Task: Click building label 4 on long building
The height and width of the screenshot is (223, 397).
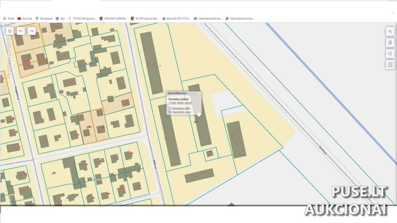Action: pos(166,137)
